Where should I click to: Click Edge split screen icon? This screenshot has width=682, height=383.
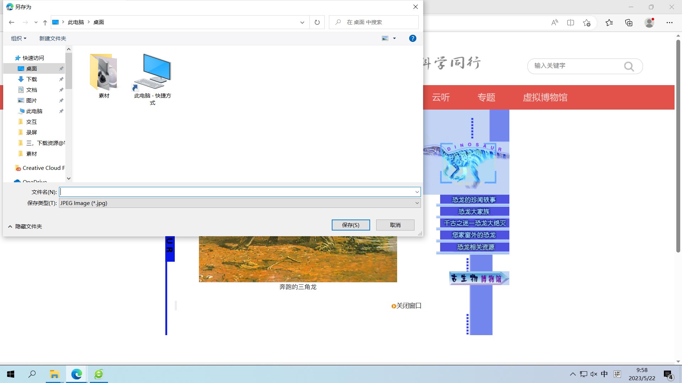point(570,23)
